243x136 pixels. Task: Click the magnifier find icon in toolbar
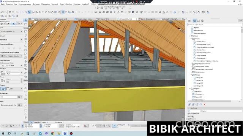point(36,12)
